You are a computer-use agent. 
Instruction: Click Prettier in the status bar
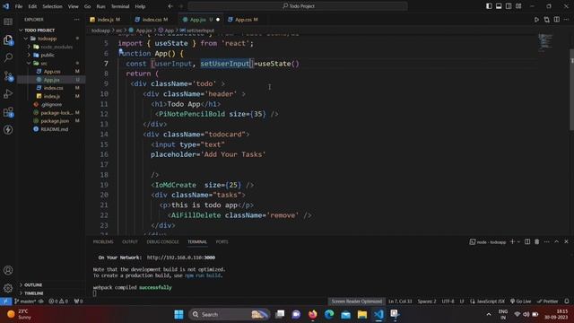click(x=547, y=301)
